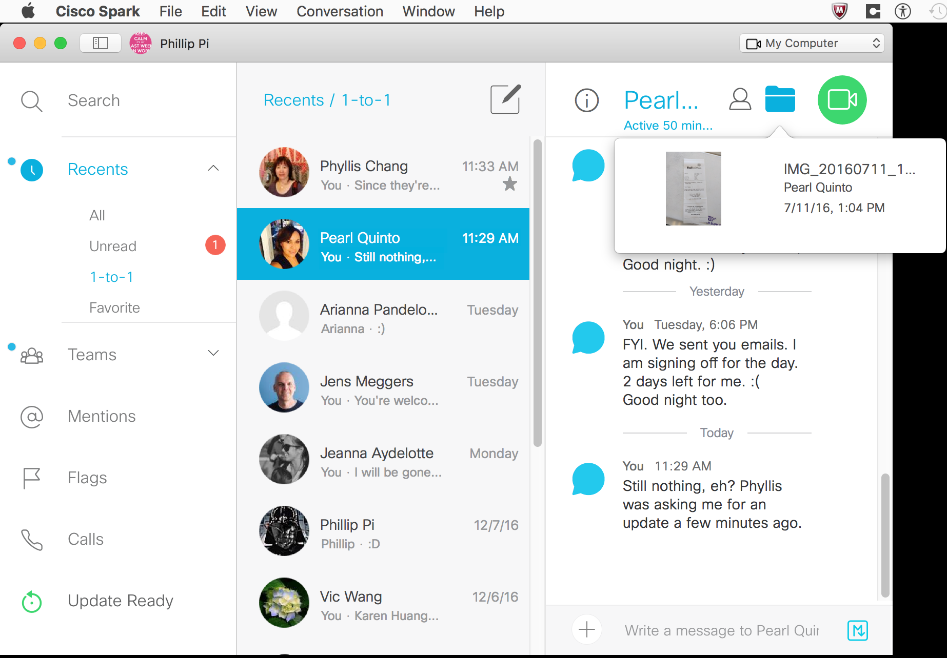Click the conversation list scrollbar
Screen dimensions: 947x658
(x=537, y=292)
